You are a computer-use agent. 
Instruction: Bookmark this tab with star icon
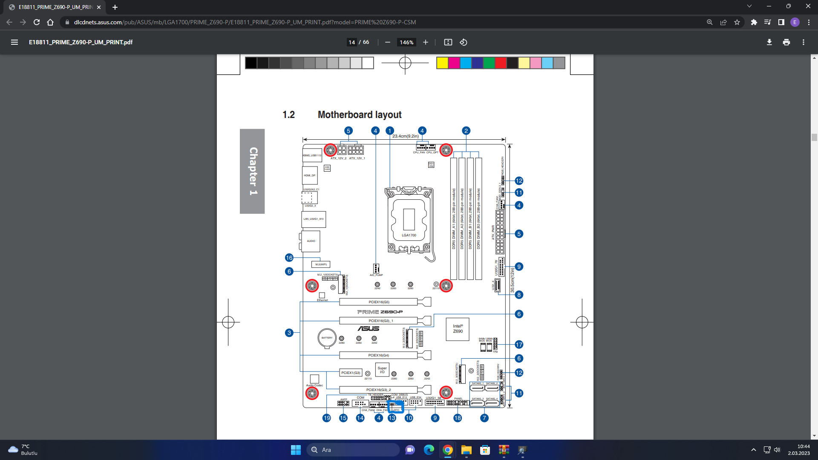[x=737, y=22]
